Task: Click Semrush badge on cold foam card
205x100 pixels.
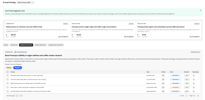Action: pyautogui.click(x=66, y=24)
